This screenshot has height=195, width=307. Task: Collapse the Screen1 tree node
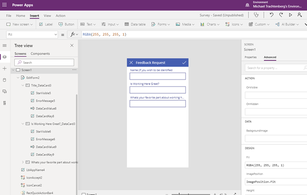[13, 70]
